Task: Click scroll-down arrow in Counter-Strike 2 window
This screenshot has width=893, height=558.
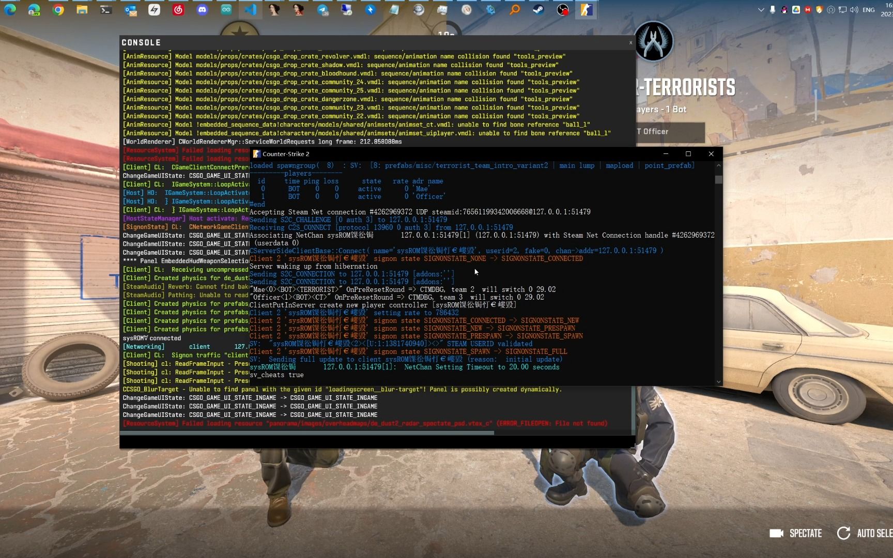Action: (x=718, y=381)
